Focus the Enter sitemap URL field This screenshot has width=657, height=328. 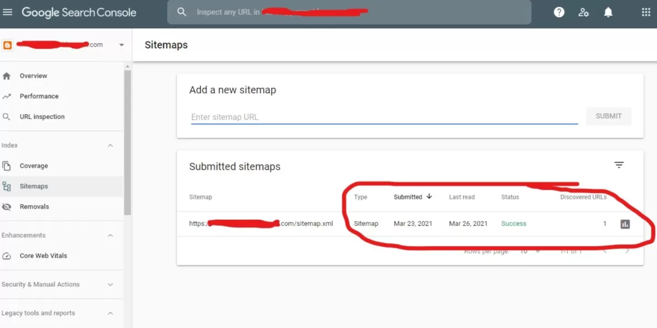pyautogui.click(x=384, y=117)
